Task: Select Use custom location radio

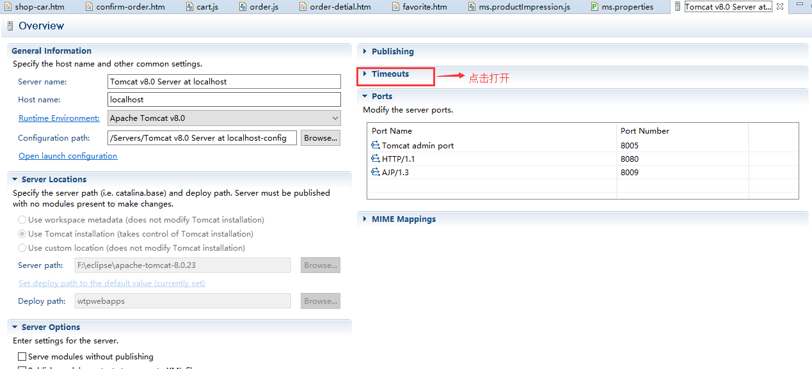Action: coord(22,247)
